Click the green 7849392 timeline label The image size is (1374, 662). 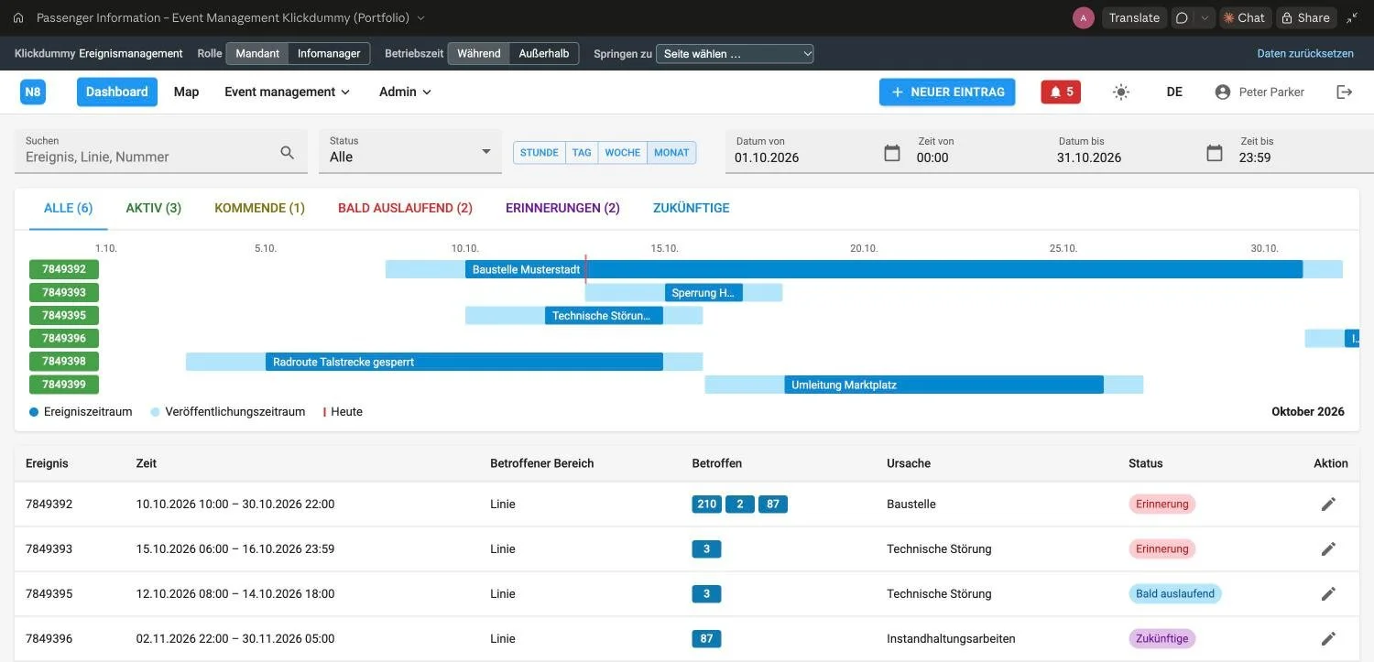pos(64,269)
